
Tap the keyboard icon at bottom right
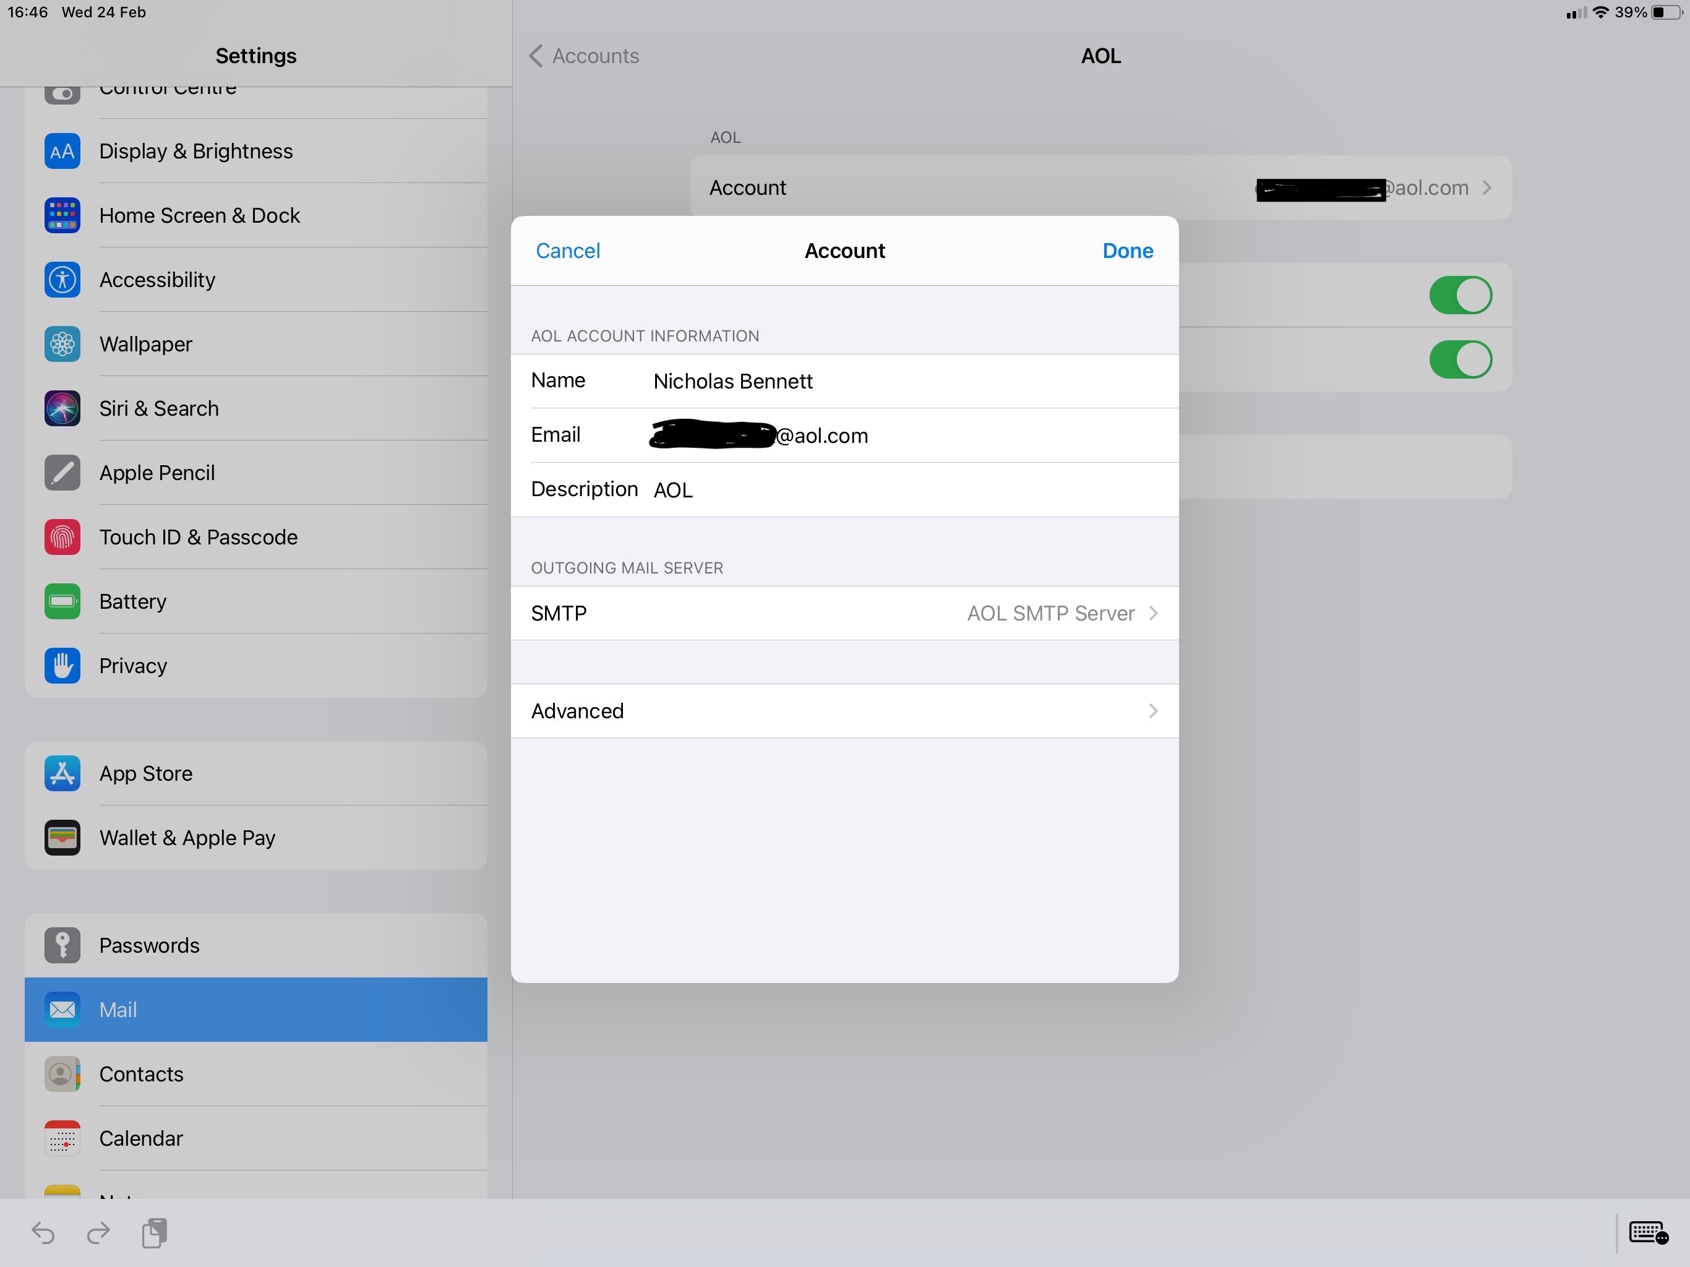click(x=1648, y=1232)
